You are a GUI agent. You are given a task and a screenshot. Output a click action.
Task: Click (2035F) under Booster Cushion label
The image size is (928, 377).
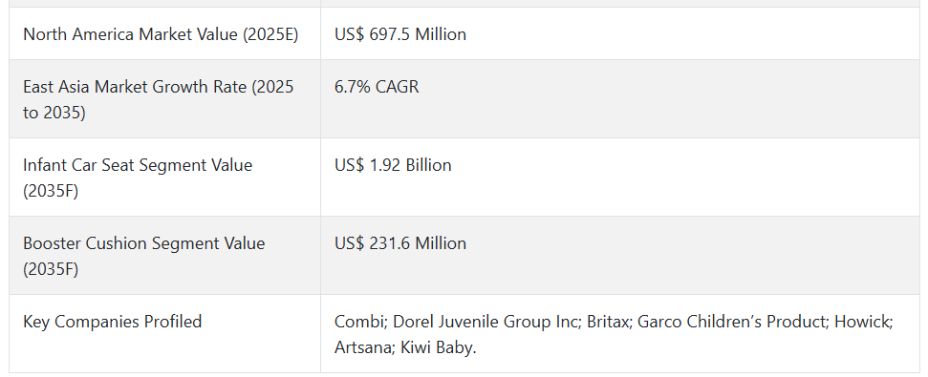pyautogui.click(x=51, y=269)
